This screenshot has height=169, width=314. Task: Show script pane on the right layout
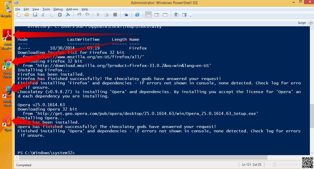pyautogui.click(x=157, y=15)
